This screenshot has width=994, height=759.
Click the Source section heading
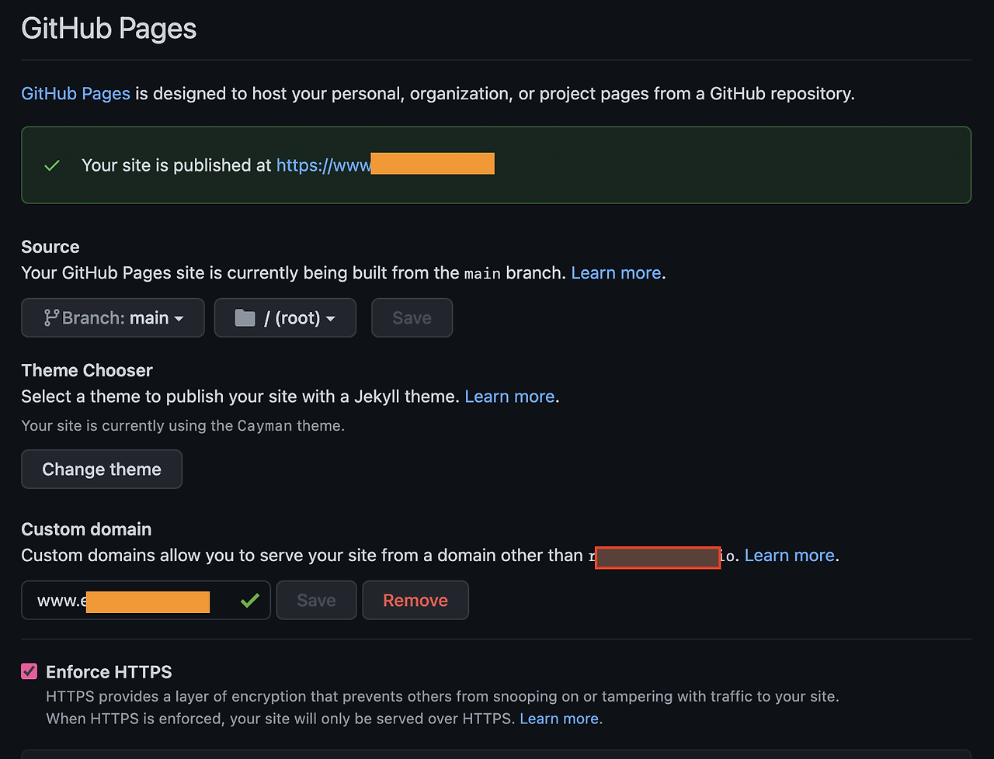50,247
